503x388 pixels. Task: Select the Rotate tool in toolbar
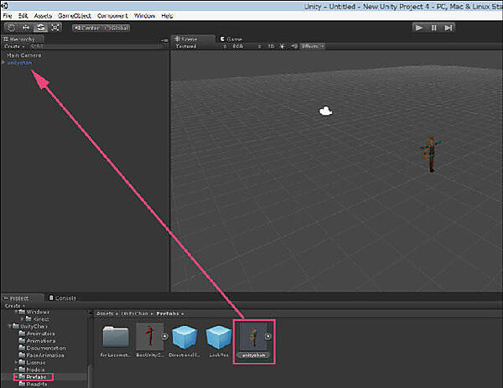(40, 28)
